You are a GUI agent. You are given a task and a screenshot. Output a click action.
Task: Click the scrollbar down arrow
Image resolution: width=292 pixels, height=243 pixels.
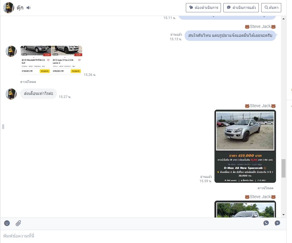[283, 215]
